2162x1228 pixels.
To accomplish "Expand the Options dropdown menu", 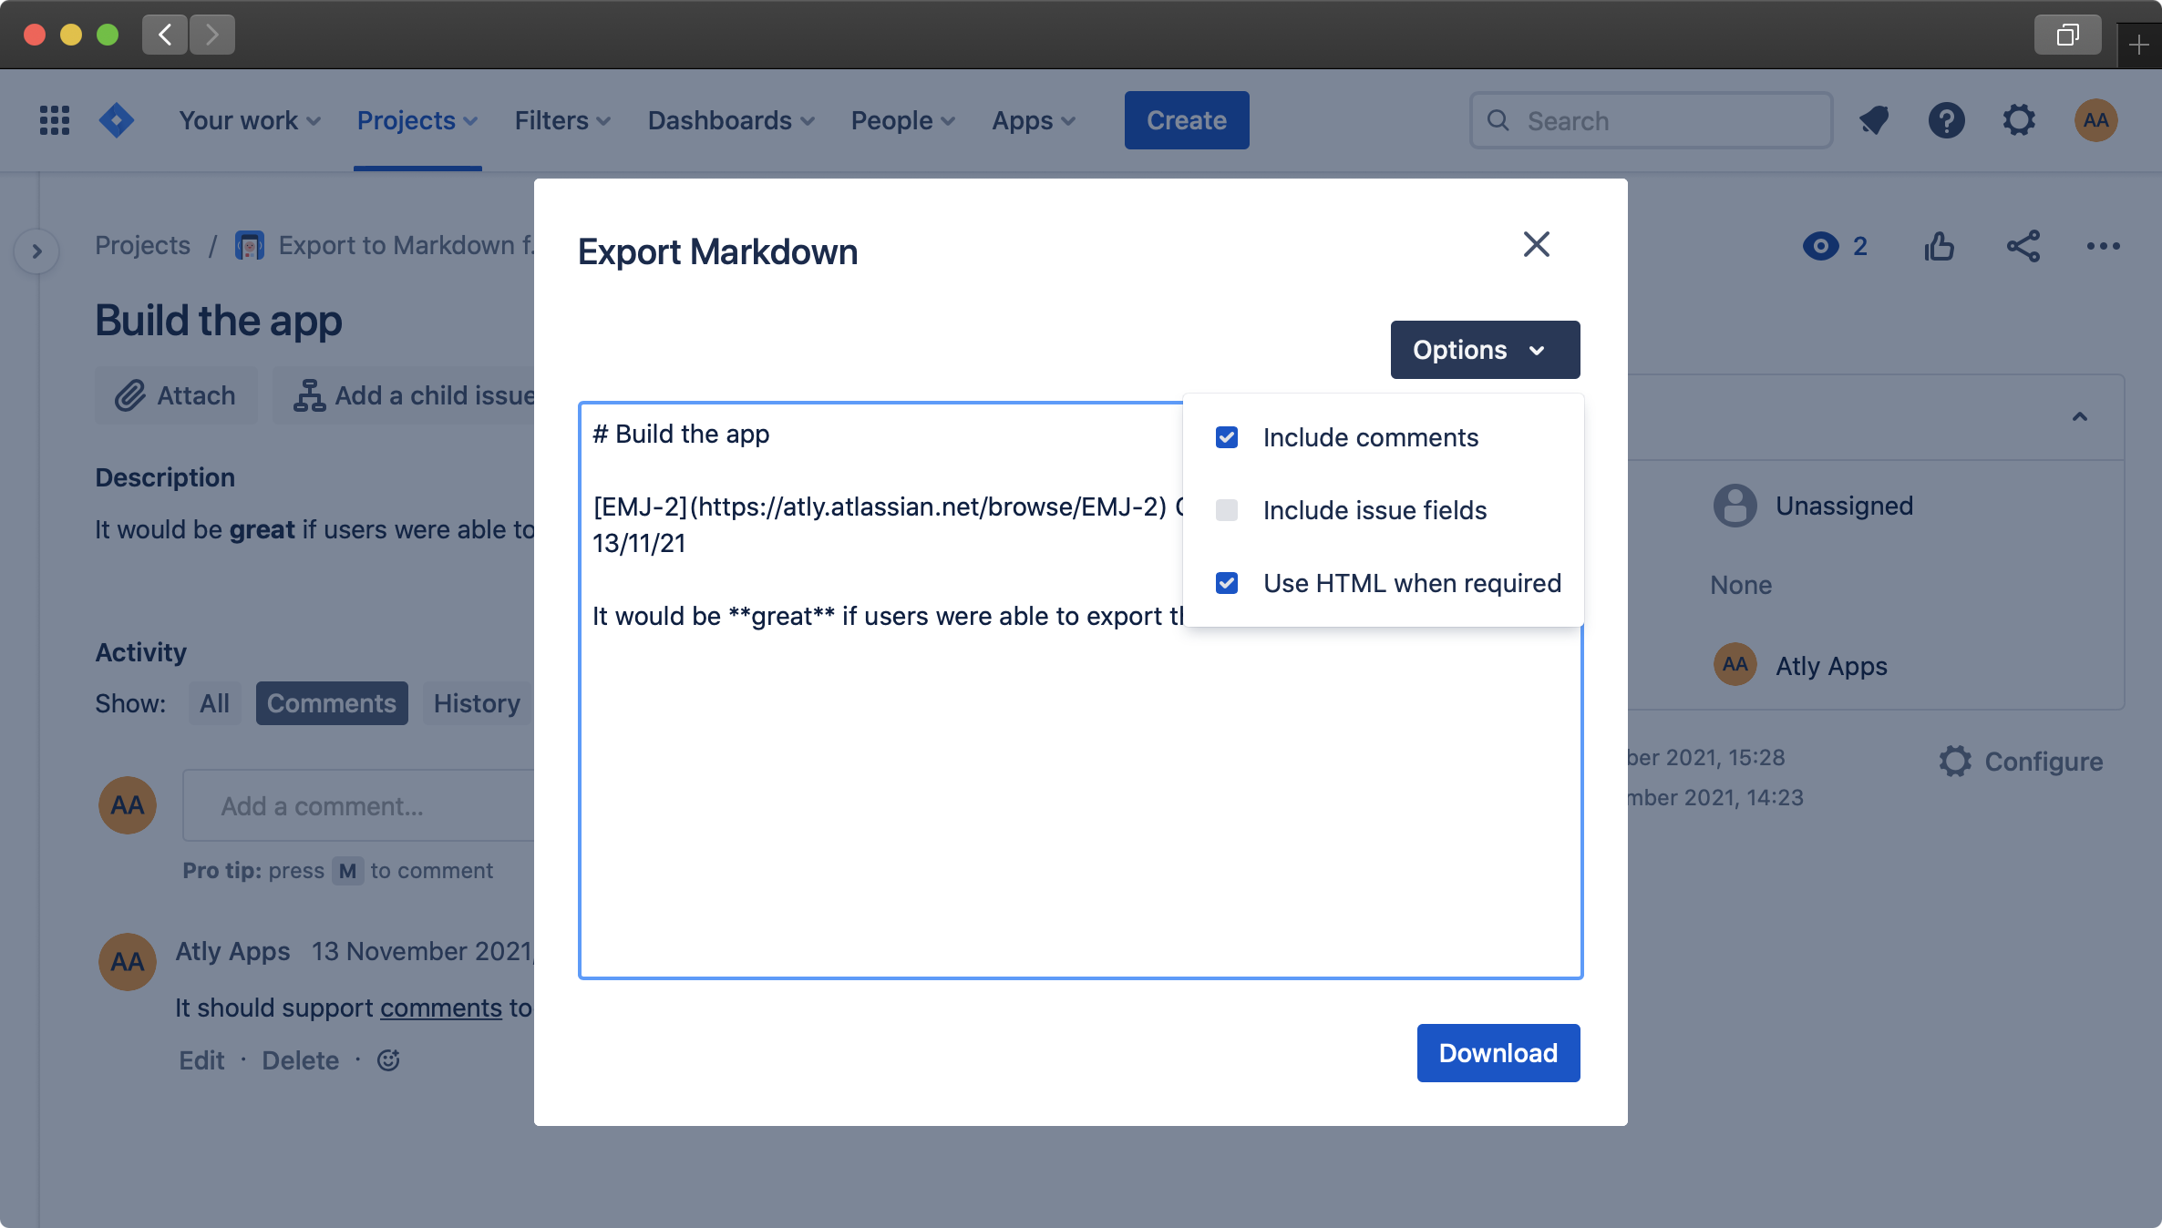I will pyautogui.click(x=1482, y=349).
